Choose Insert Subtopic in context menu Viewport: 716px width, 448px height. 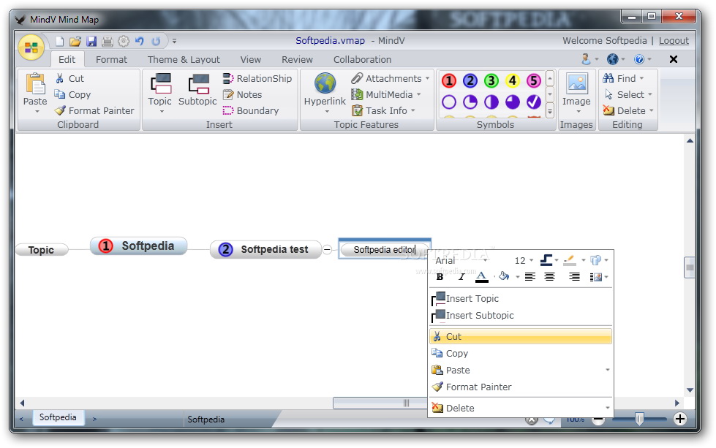click(x=521, y=315)
